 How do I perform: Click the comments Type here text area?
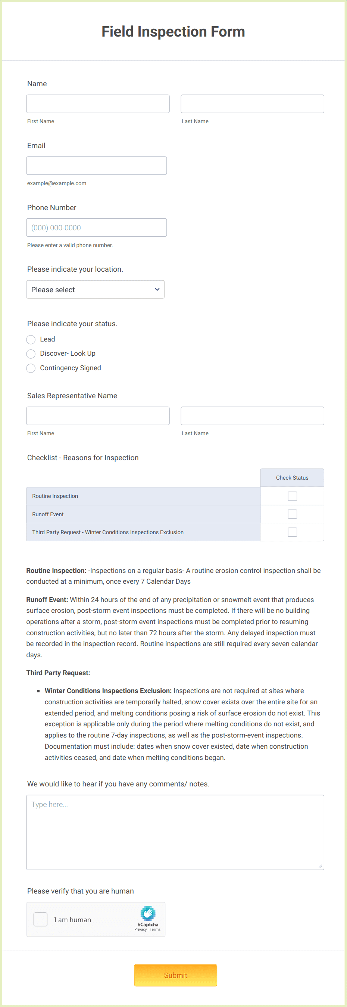tap(175, 829)
